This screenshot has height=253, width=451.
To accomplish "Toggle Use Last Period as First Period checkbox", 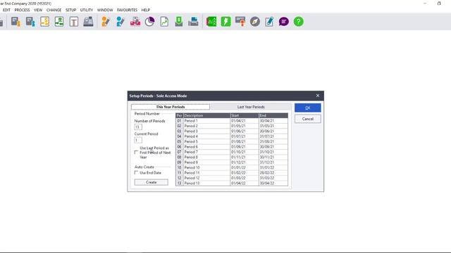I will [x=136, y=153].
